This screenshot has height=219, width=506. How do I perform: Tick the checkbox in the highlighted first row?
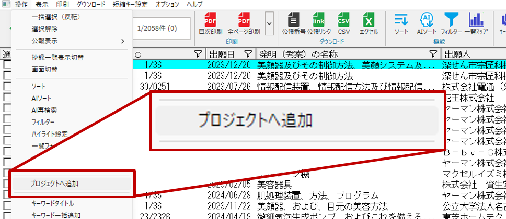click(7, 65)
